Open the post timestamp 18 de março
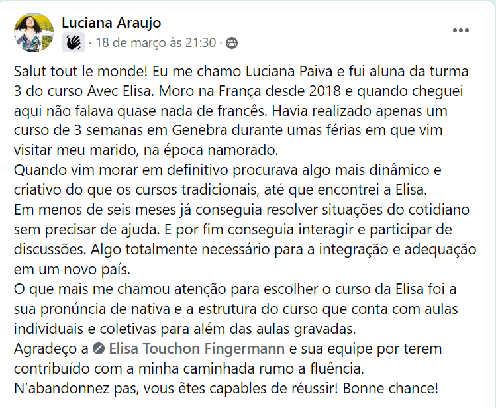The width and height of the screenshot is (496, 408). click(x=156, y=43)
